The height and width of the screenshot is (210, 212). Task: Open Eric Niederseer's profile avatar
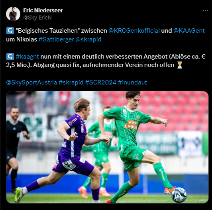pos(13,14)
